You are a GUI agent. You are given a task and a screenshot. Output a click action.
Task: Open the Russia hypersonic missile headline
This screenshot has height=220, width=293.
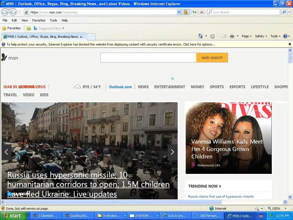point(88,185)
